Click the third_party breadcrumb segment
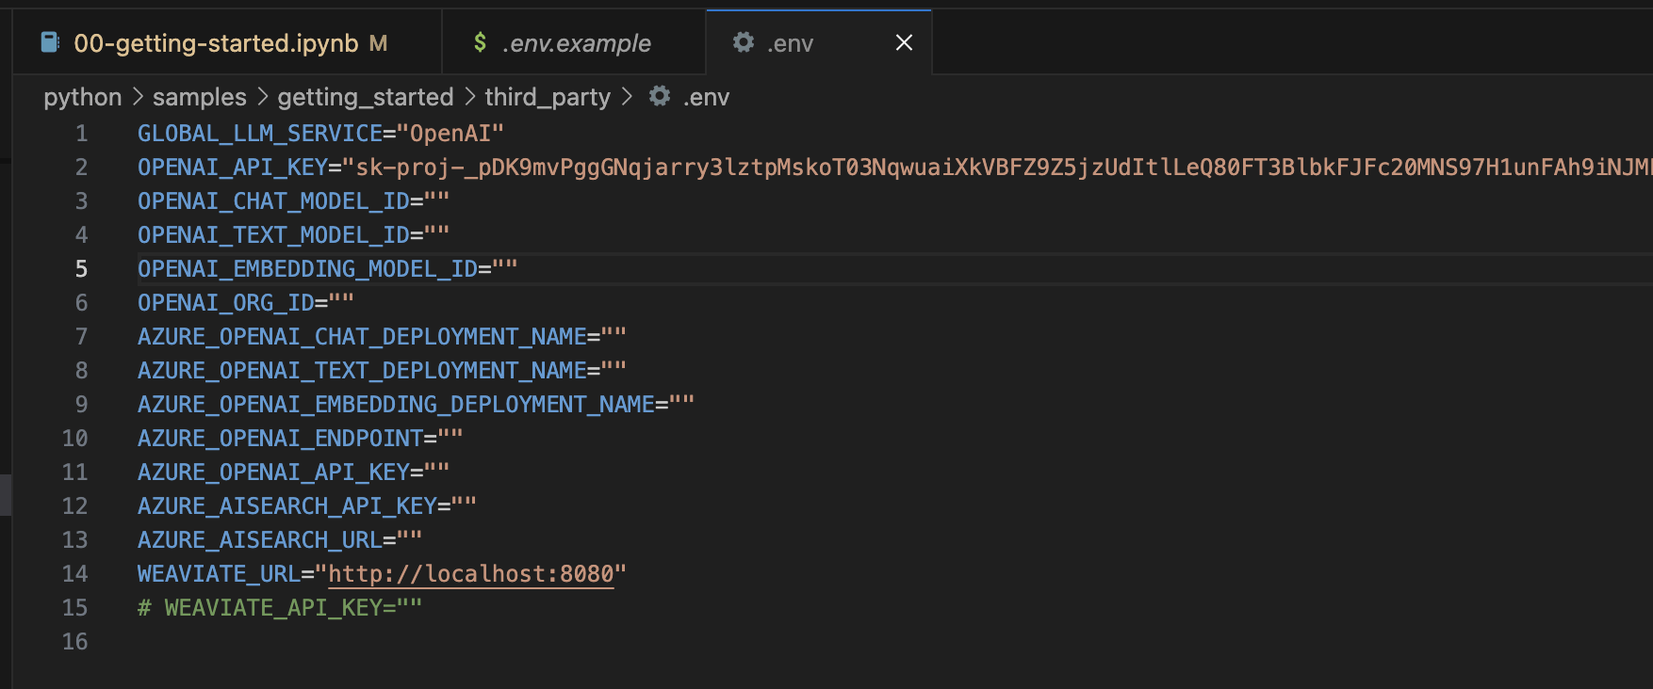 coord(548,97)
